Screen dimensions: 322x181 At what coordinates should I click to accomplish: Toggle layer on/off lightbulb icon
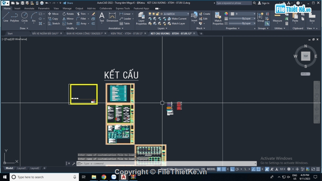click(150, 14)
